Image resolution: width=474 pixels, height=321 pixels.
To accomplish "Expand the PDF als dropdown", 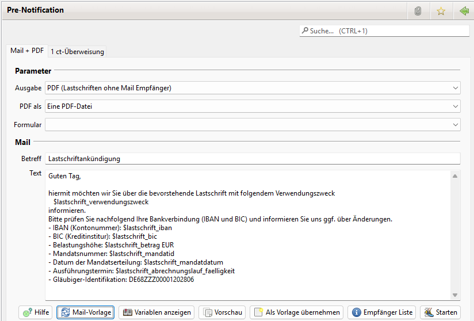I will pos(456,106).
